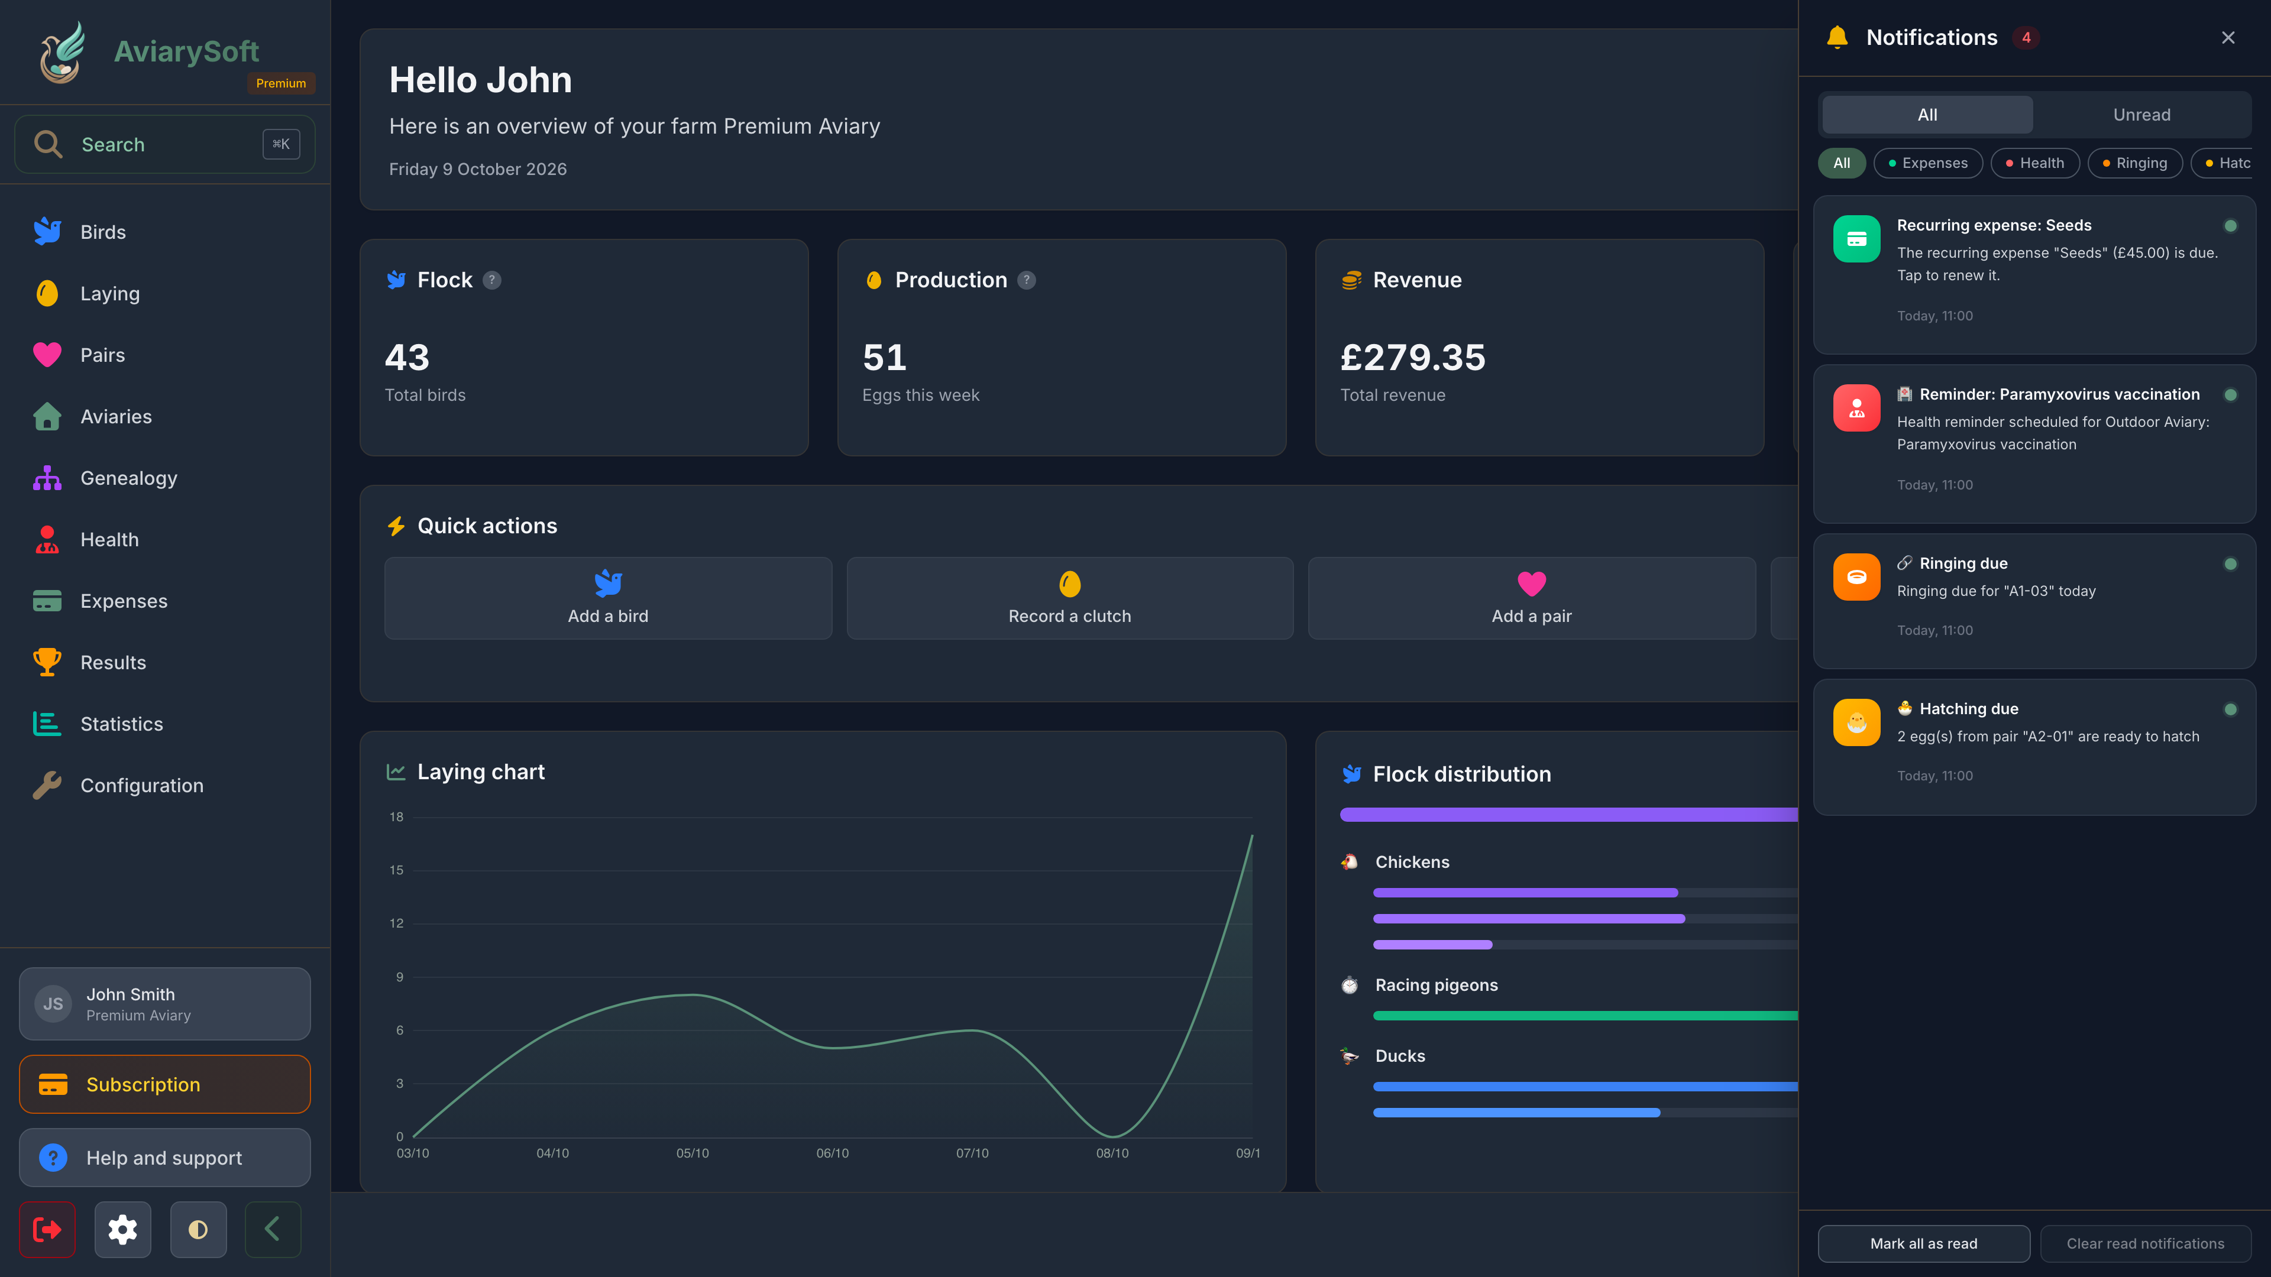Viewport: 2271px width, 1277px height.
Task: Click the red logout icon button
Action: [x=47, y=1229]
